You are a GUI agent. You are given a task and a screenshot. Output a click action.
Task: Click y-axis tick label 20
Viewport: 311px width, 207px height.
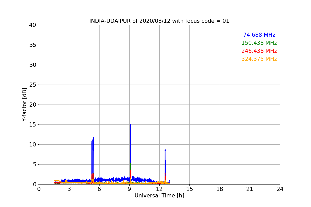point(32,105)
